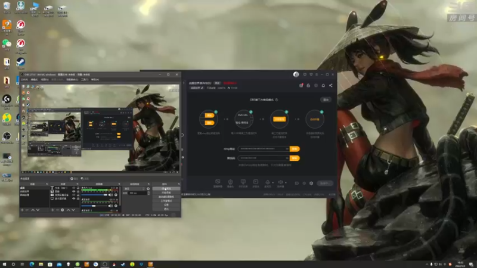Click the first OBS Controls button under the cursor

(166, 189)
